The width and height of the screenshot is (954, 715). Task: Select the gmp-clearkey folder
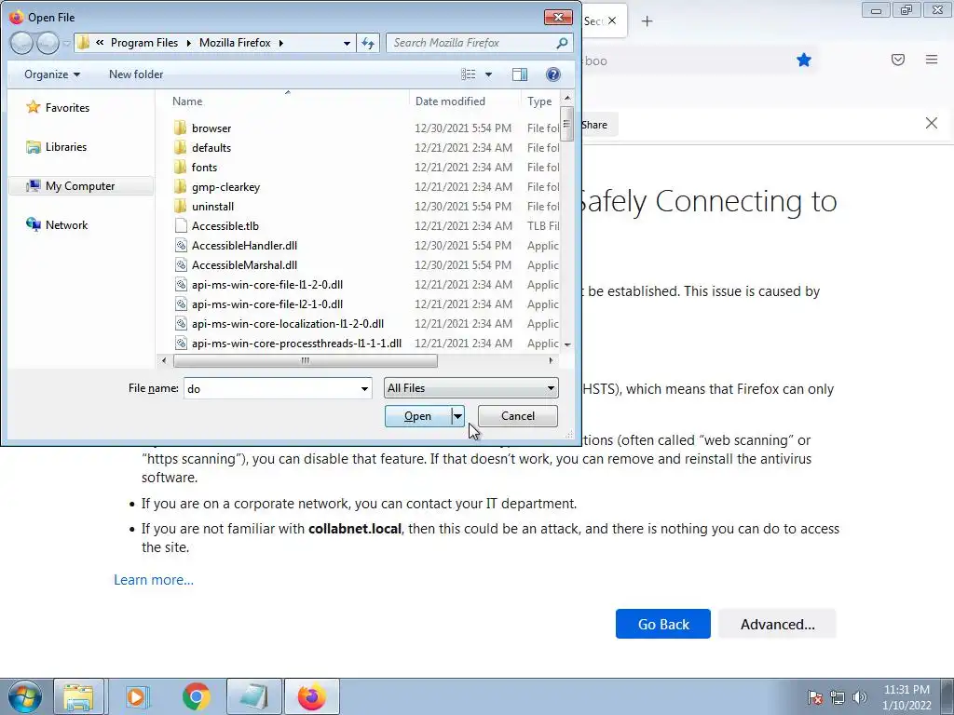[225, 186]
